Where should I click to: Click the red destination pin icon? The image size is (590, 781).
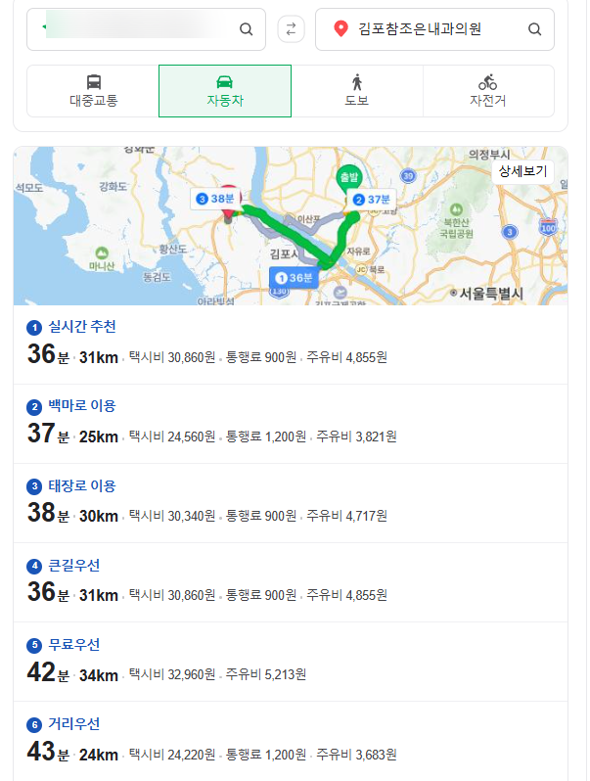(340, 29)
